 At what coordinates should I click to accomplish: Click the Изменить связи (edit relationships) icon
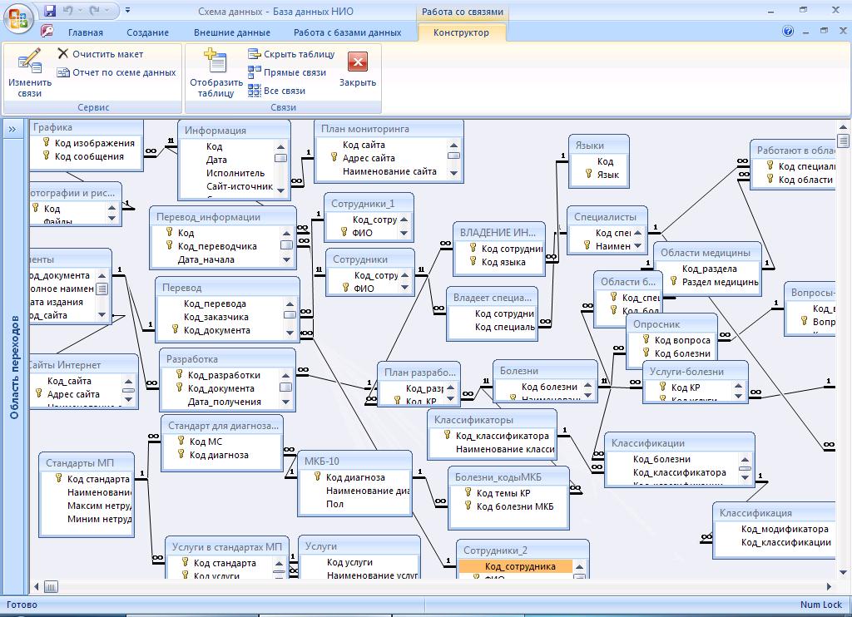[29, 62]
